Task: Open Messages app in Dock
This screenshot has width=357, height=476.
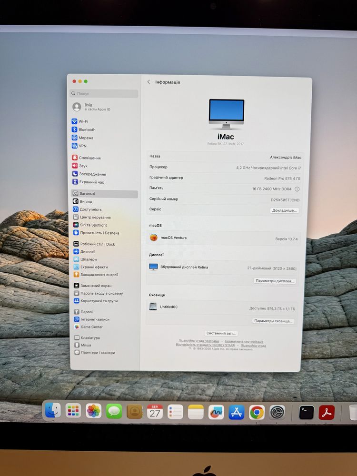Action: pos(114,412)
